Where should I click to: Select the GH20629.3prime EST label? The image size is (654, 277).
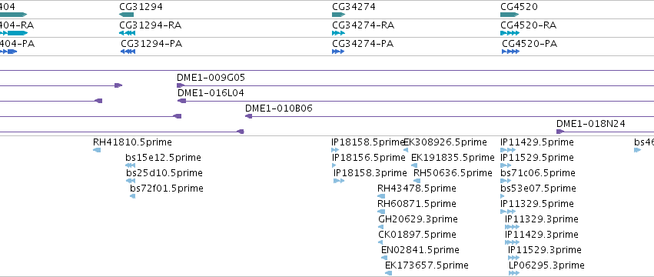click(418, 219)
